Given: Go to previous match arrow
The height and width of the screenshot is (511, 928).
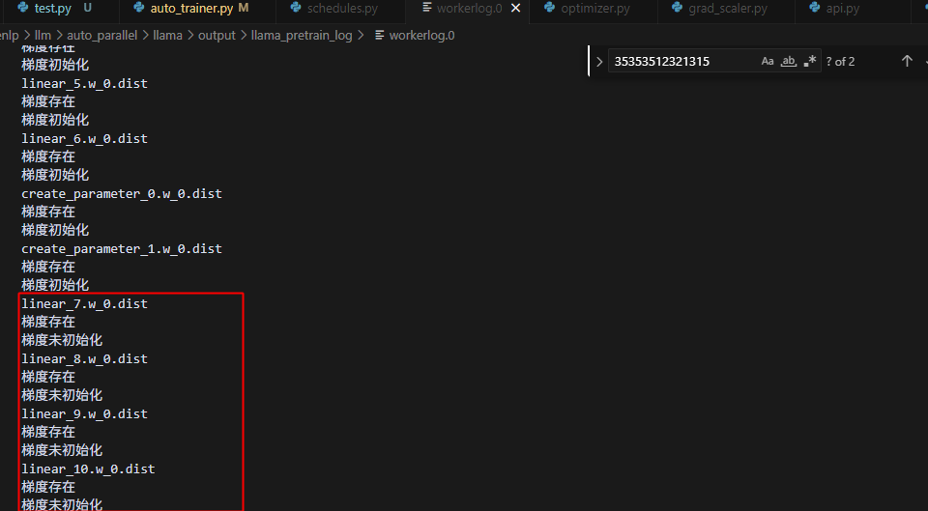Looking at the screenshot, I should click(x=907, y=61).
